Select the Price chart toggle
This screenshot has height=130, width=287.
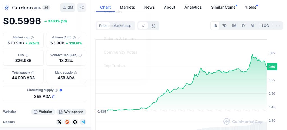pyautogui.click(x=103, y=26)
